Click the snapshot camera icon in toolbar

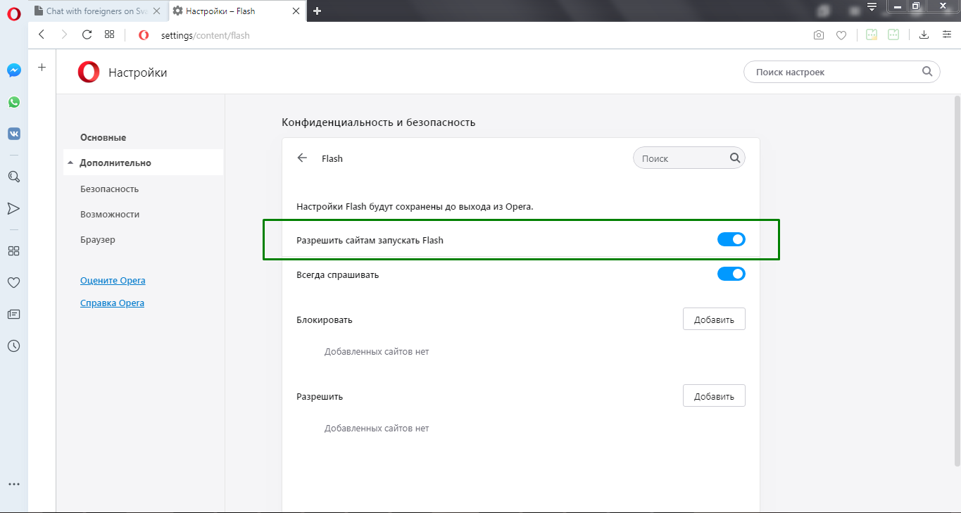[x=819, y=35]
